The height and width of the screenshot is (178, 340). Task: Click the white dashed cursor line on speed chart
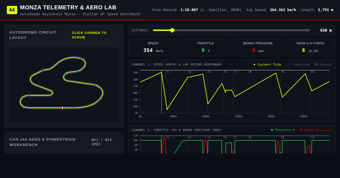161,92
